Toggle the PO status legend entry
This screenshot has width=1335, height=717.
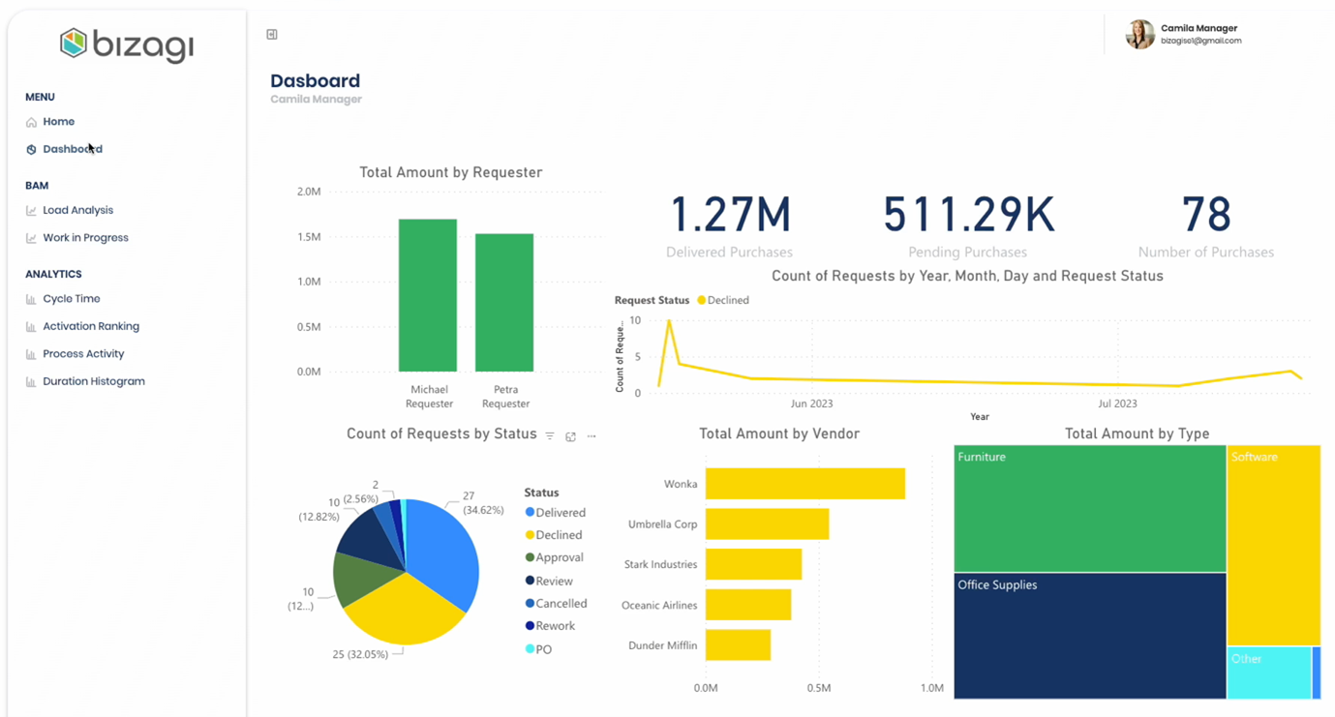coord(543,649)
